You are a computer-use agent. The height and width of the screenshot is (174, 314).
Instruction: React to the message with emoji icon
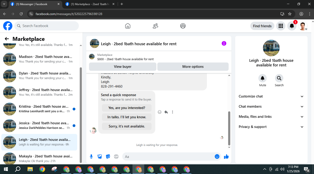point(160,112)
